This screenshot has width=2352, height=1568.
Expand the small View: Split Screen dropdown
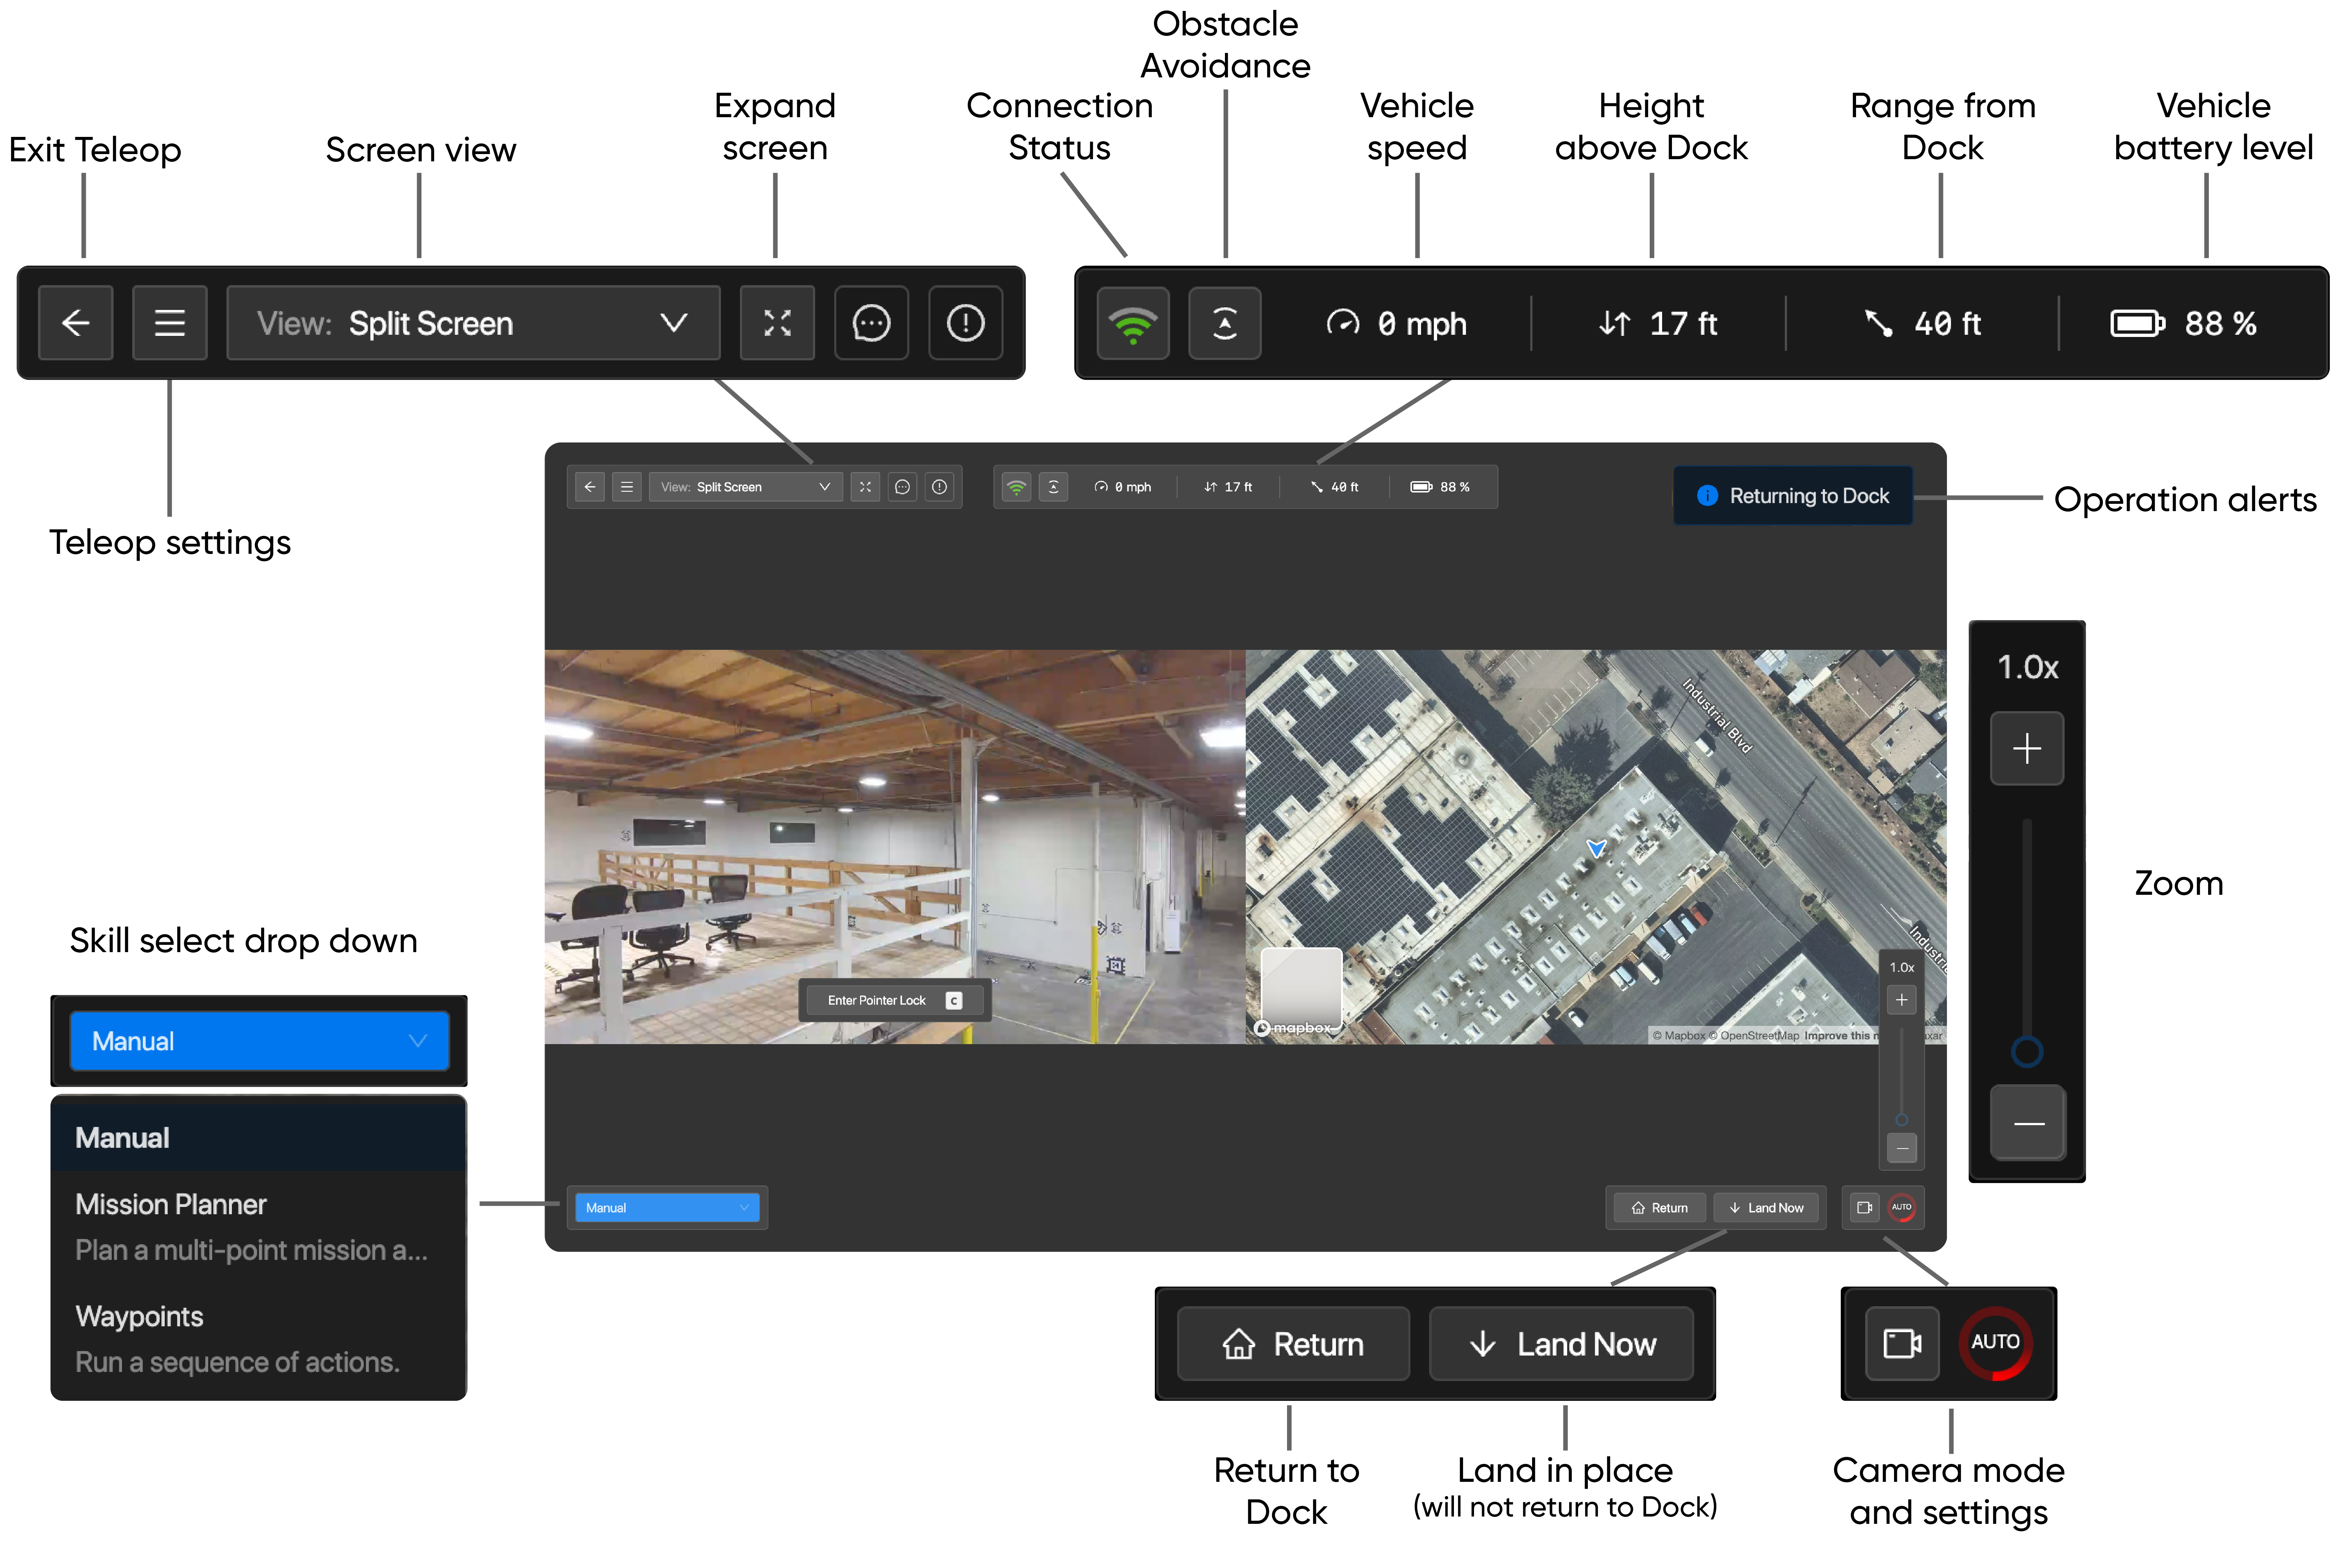pos(745,487)
